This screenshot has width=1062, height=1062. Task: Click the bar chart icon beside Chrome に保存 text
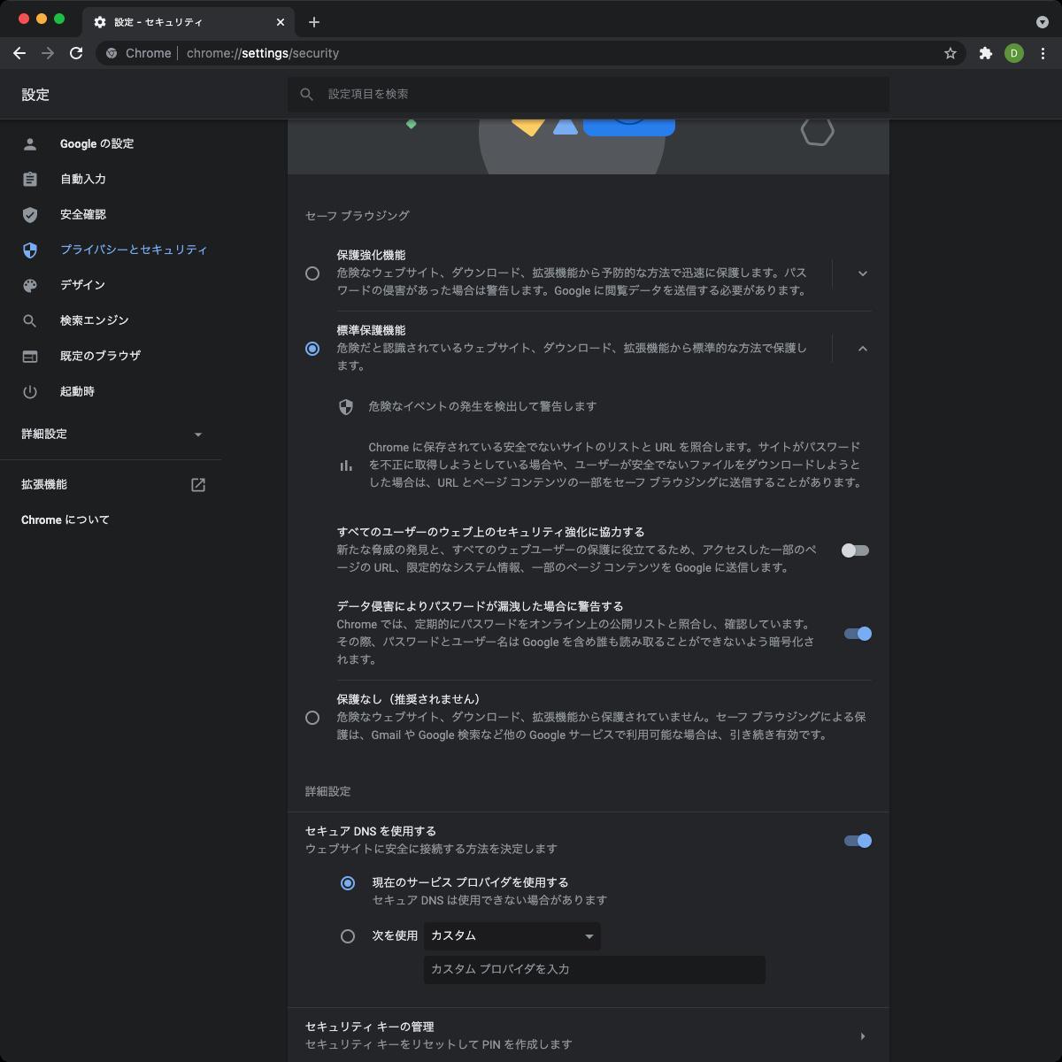click(346, 466)
